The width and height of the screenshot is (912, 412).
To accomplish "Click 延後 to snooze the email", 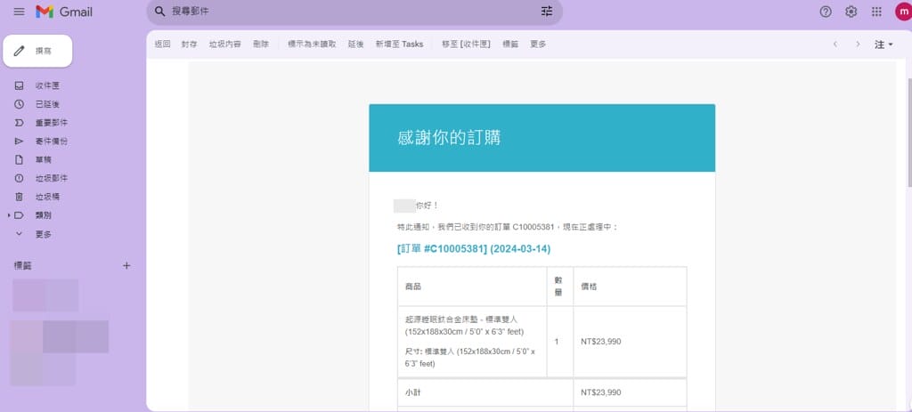I will [x=356, y=44].
